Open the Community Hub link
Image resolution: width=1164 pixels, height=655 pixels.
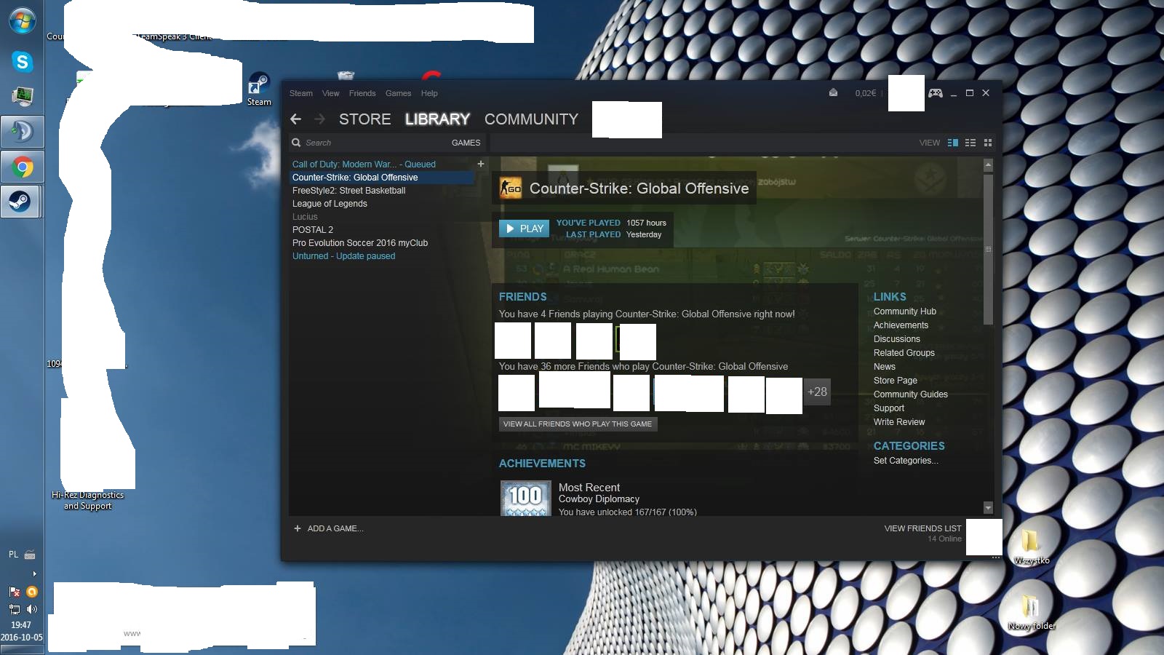click(905, 311)
